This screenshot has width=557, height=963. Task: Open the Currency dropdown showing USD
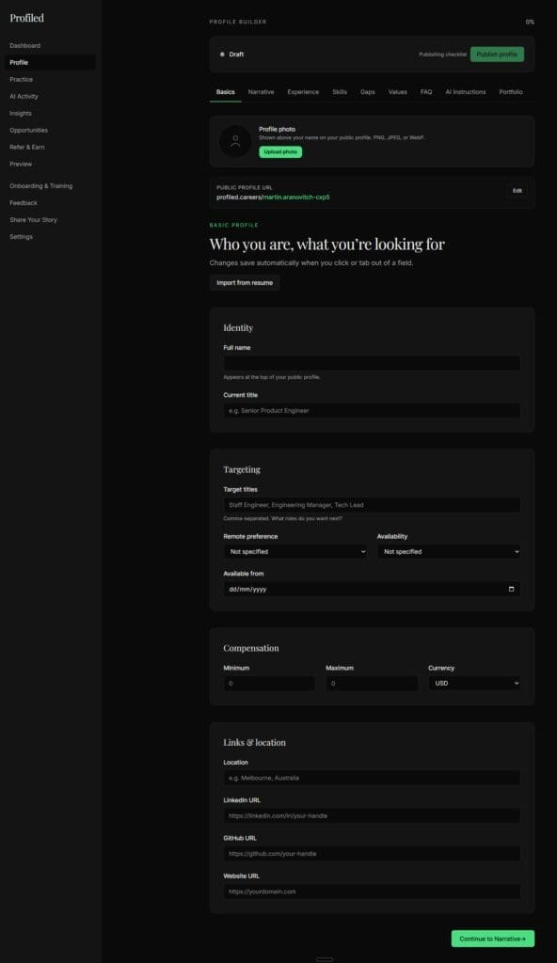point(474,683)
